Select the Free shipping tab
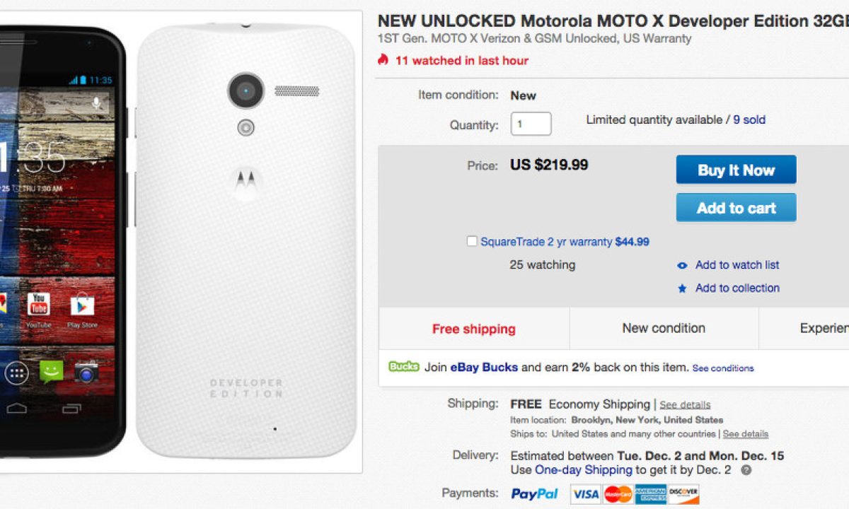849x509 pixels. [x=473, y=329]
